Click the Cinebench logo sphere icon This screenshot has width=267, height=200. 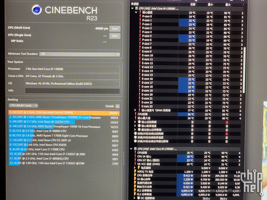(x=37, y=10)
